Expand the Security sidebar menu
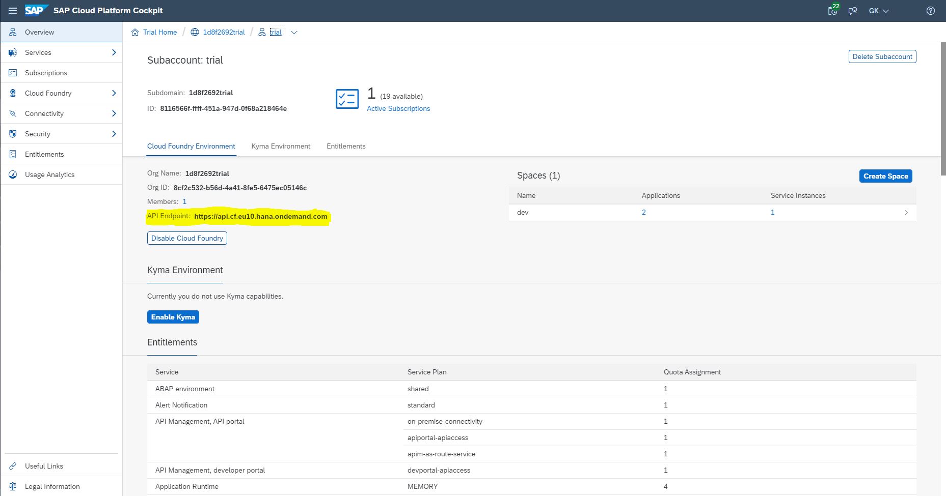The width and height of the screenshot is (946, 496). [x=114, y=134]
